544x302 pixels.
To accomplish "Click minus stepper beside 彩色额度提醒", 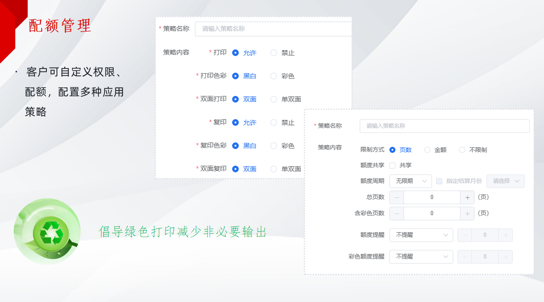I will pos(465,257).
